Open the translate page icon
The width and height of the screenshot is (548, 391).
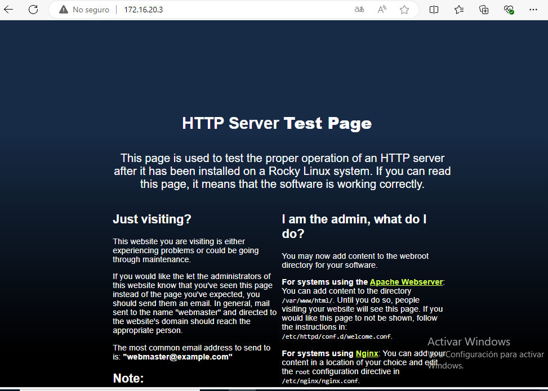pos(359,10)
